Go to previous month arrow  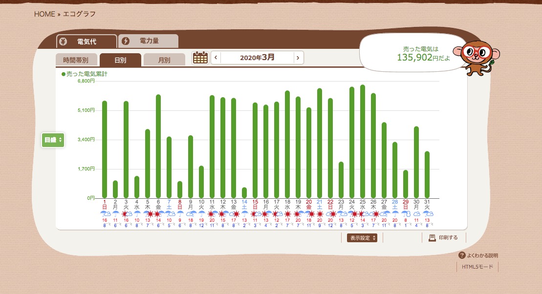[216, 58]
